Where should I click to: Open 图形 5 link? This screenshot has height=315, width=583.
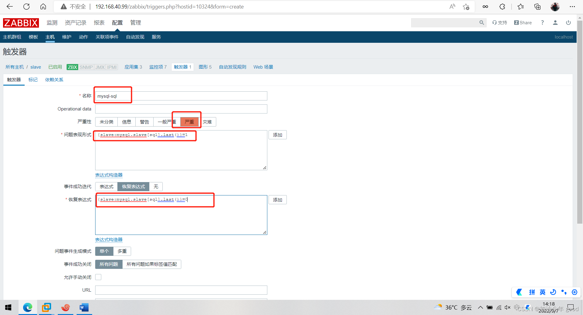pyautogui.click(x=205, y=67)
